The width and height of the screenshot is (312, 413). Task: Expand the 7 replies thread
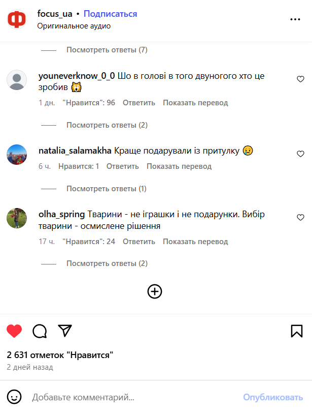click(107, 50)
